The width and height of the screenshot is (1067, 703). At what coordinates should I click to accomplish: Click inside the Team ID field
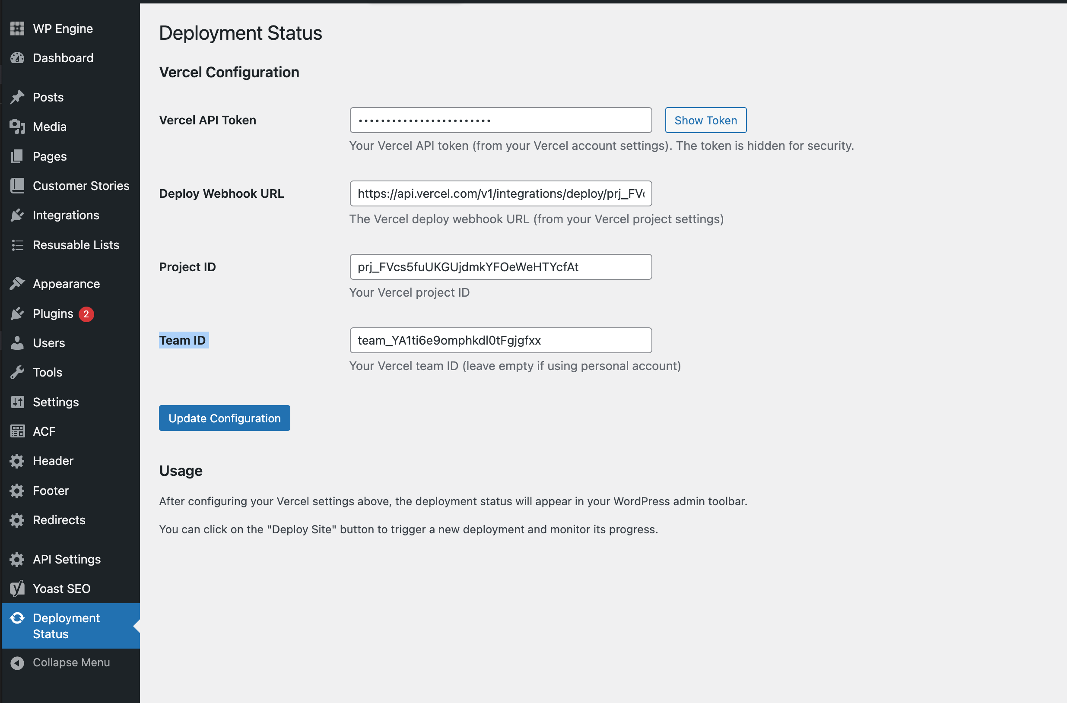click(x=501, y=340)
